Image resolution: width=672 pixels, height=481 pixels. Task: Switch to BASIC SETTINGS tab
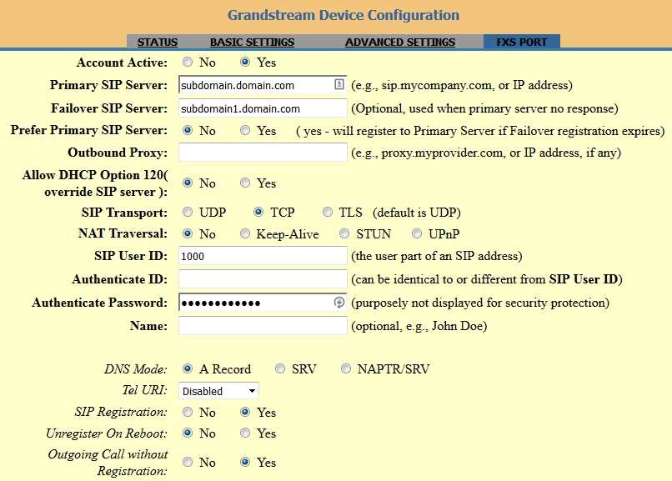[x=252, y=42]
